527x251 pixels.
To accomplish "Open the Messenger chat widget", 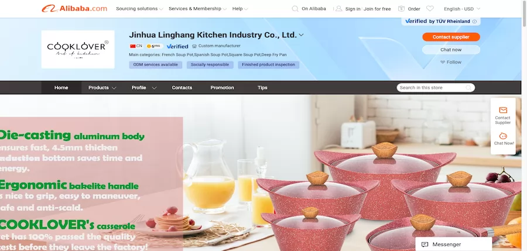I will [x=453, y=245].
